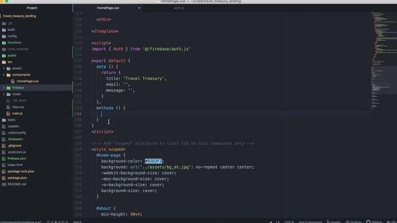Click the methods keyword on line 143
The height and width of the screenshot is (223, 397).
pyautogui.click(x=105, y=108)
